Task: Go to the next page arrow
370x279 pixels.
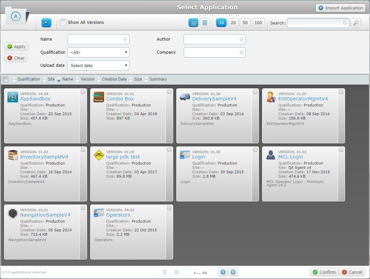Action: [223, 272]
